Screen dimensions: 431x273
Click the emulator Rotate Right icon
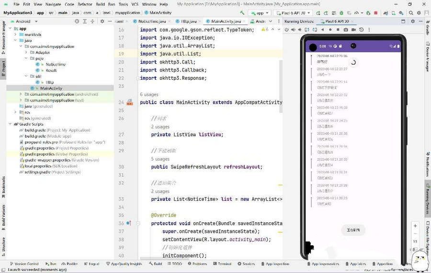(x=315, y=30)
